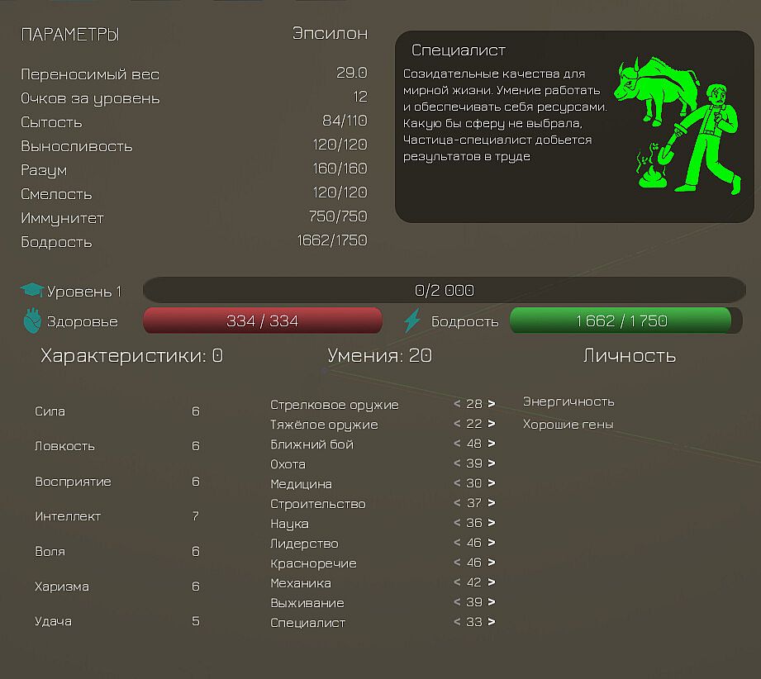Select the Умения: 20 heading

pyautogui.click(x=379, y=356)
